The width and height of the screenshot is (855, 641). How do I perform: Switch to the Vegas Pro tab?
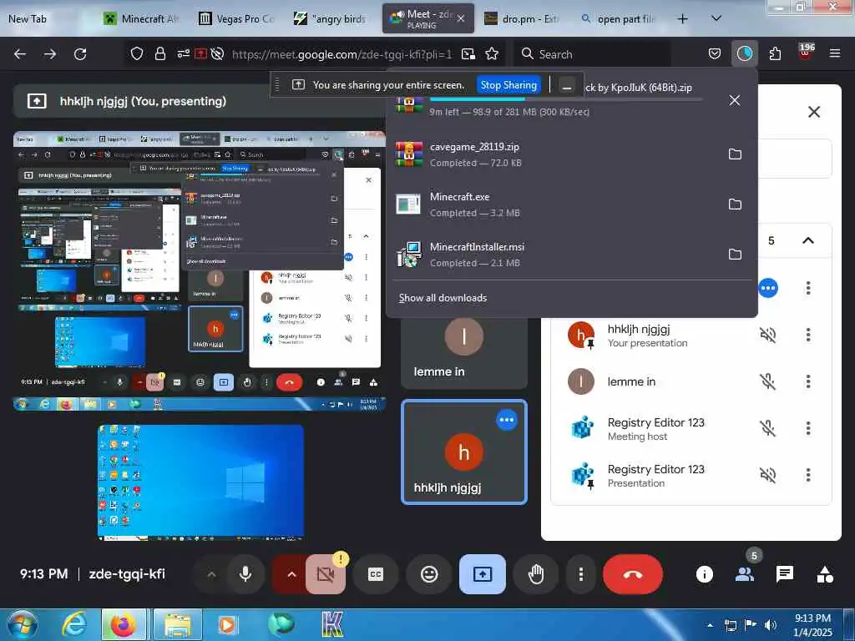tap(236, 18)
